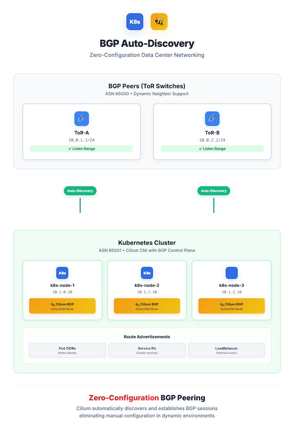
Task: Click the 10.0.2.1/24 address
Action: pyautogui.click(x=212, y=140)
